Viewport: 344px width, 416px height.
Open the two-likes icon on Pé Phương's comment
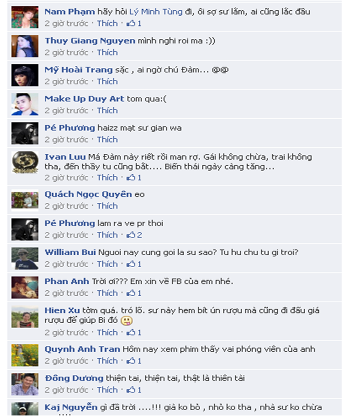click(x=134, y=235)
